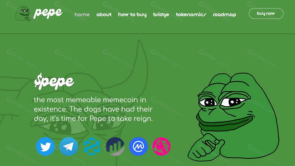The width and height of the screenshot is (295, 166).
Task: Click the blue CoinMarketCap icon
Action: coord(139,146)
